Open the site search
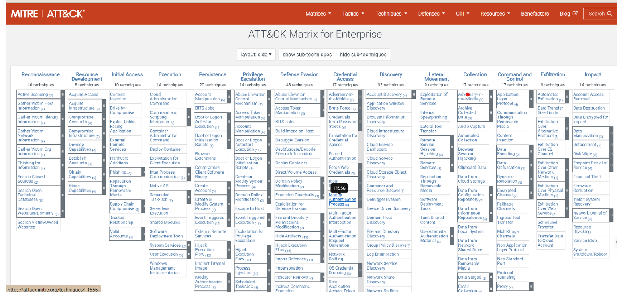This screenshot has height=292, width=617. pos(600,13)
